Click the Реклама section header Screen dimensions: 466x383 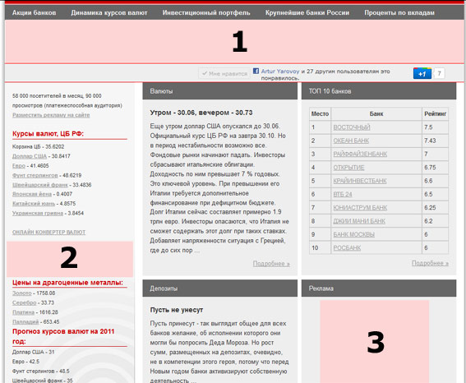(379, 288)
